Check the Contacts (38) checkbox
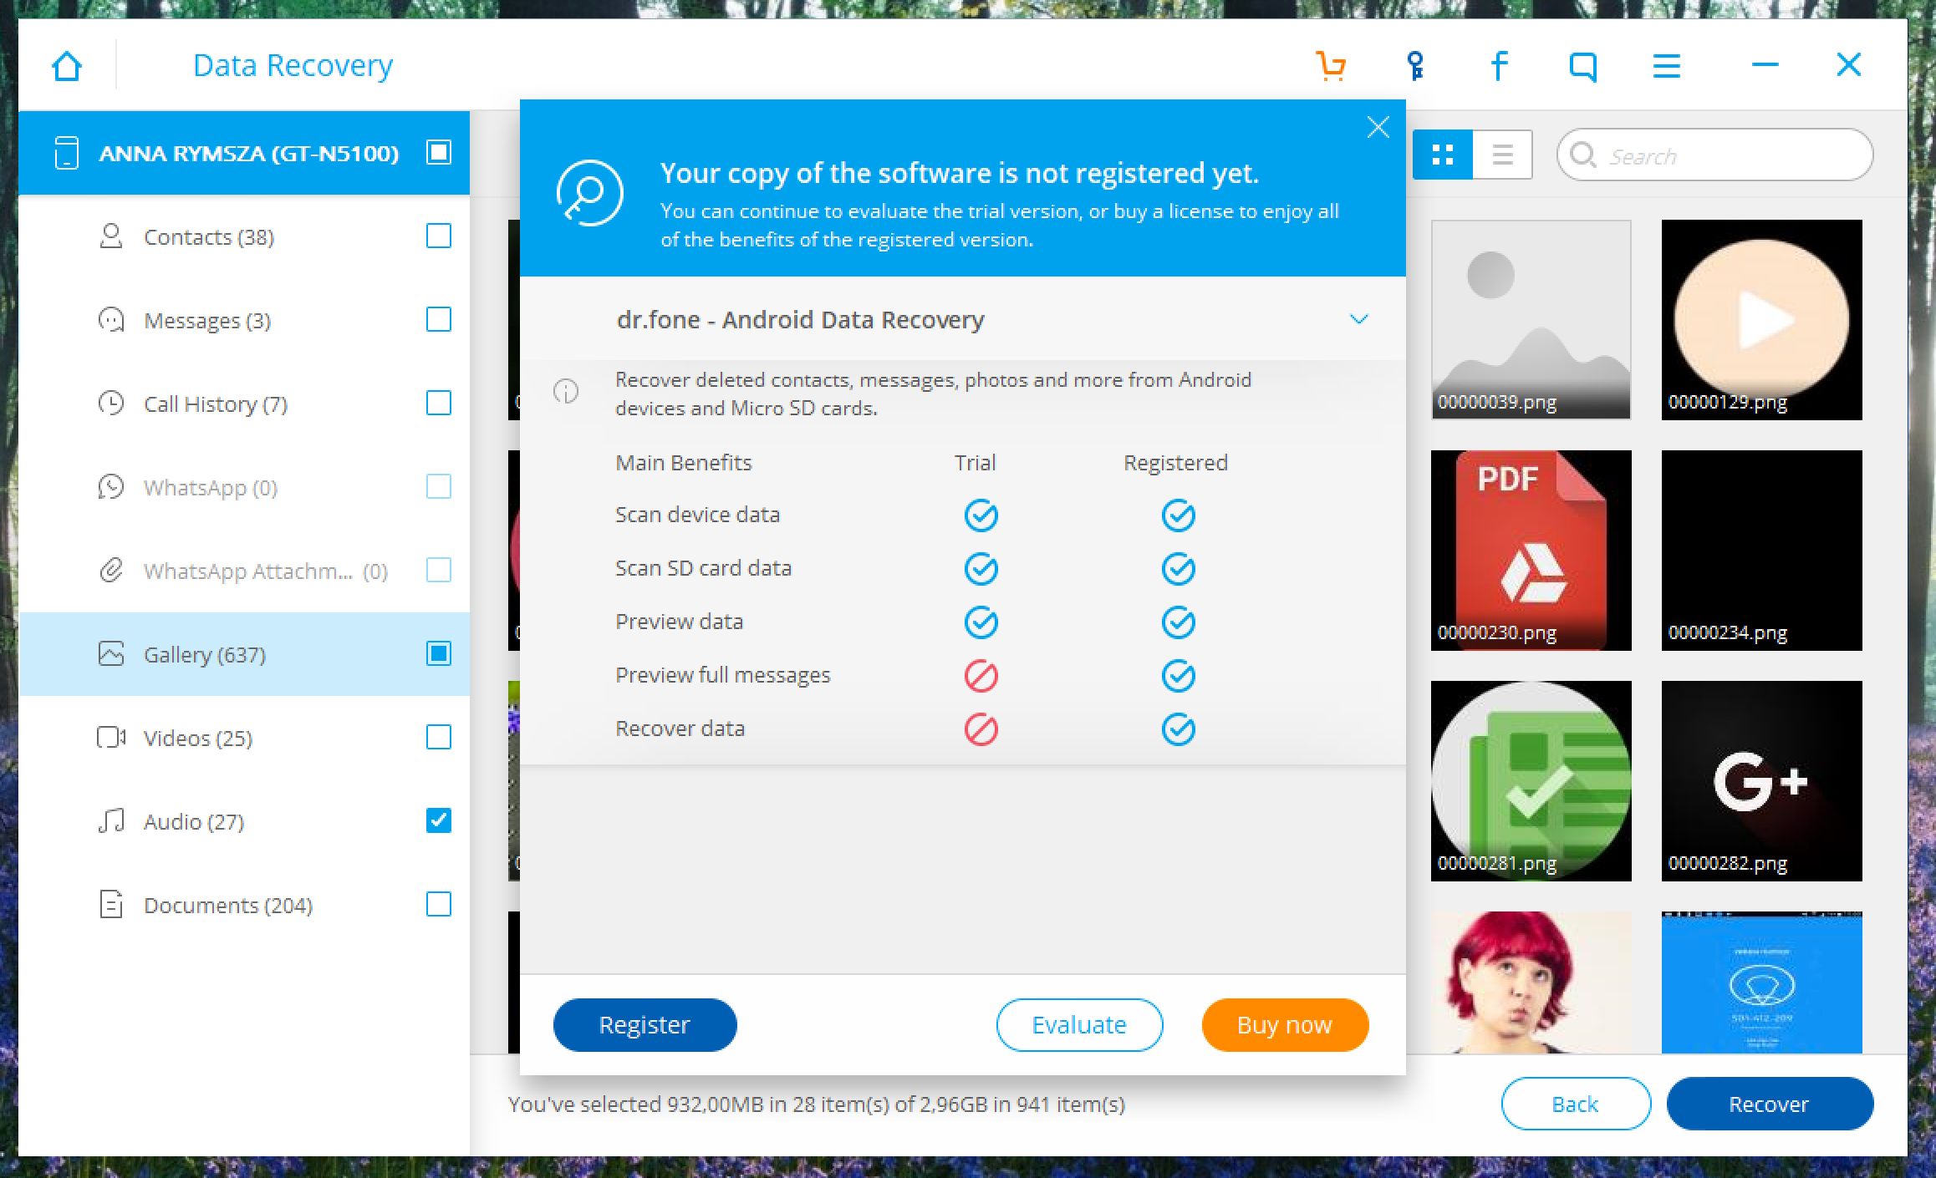This screenshot has width=1936, height=1178. [x=439, y=236]
